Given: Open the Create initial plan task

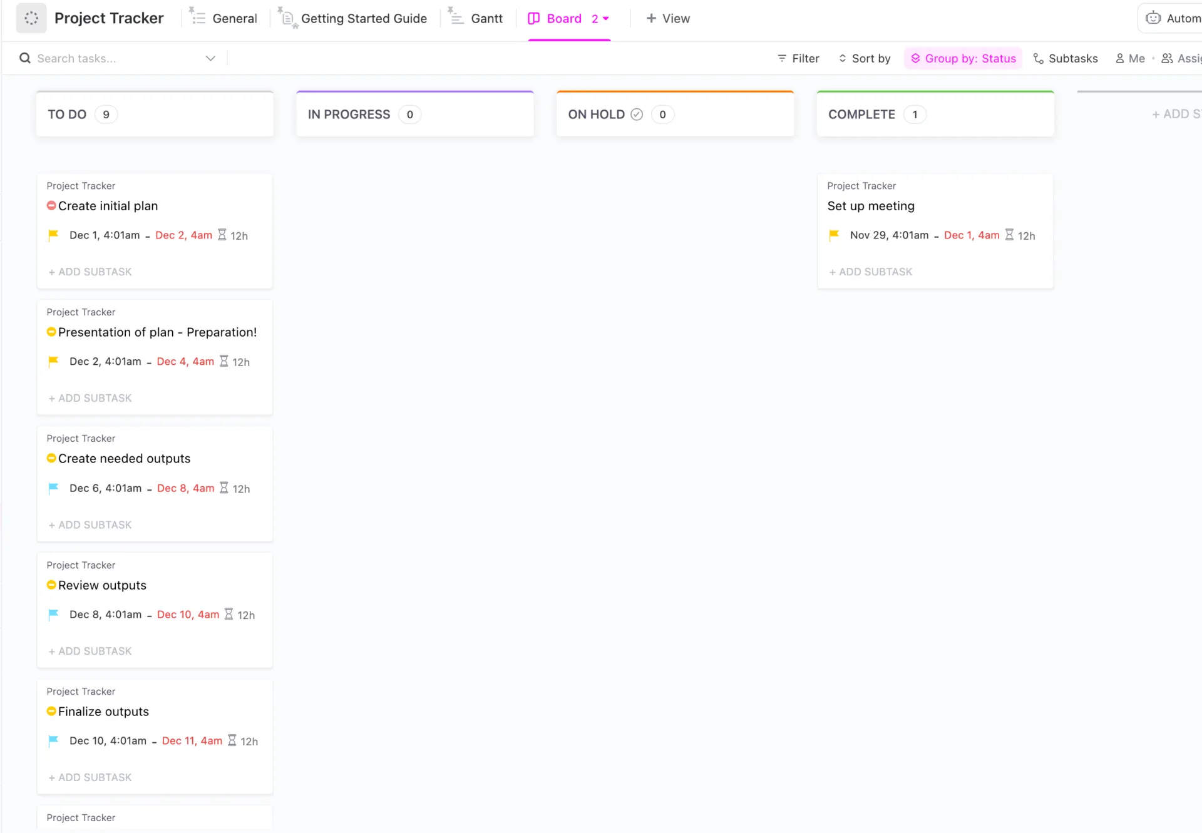Looking at the screenshot, I should tap(108, 206).
